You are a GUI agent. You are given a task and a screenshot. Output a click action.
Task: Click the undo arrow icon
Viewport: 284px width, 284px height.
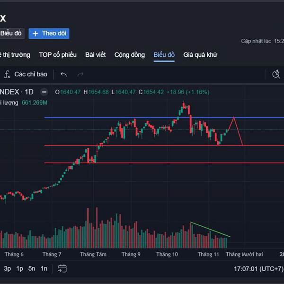pyautogui.click(x=63, y=74)
